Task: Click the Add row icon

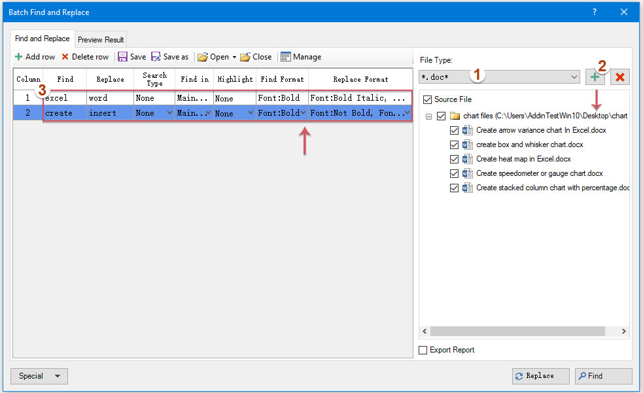Action: 18,57
